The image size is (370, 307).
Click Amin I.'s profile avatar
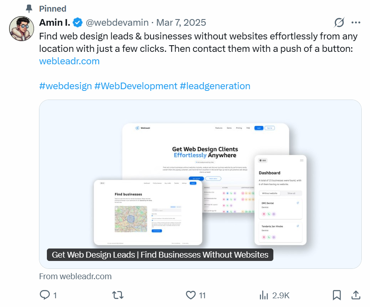(x=21, y=29)
